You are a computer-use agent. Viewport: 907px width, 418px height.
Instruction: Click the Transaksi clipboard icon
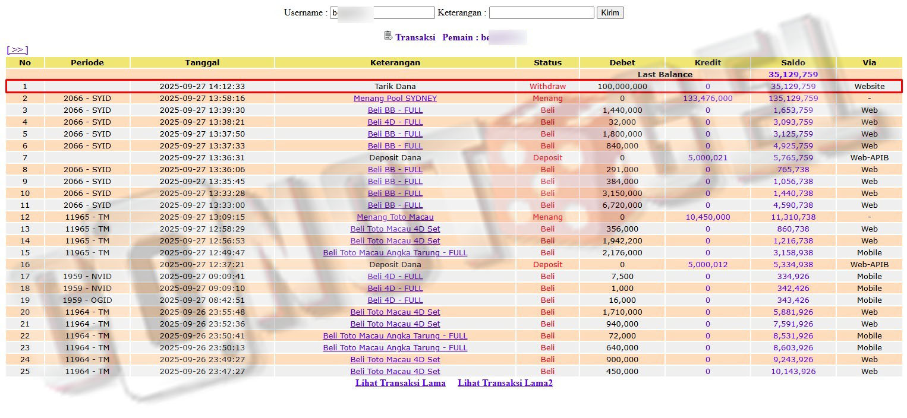point(388,36)
